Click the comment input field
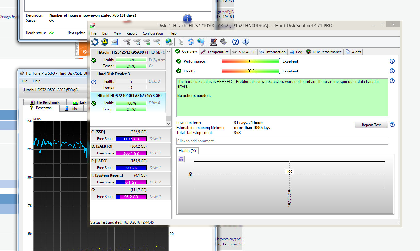The width and height of the screenshot is (420, 251). click(282, 141)
